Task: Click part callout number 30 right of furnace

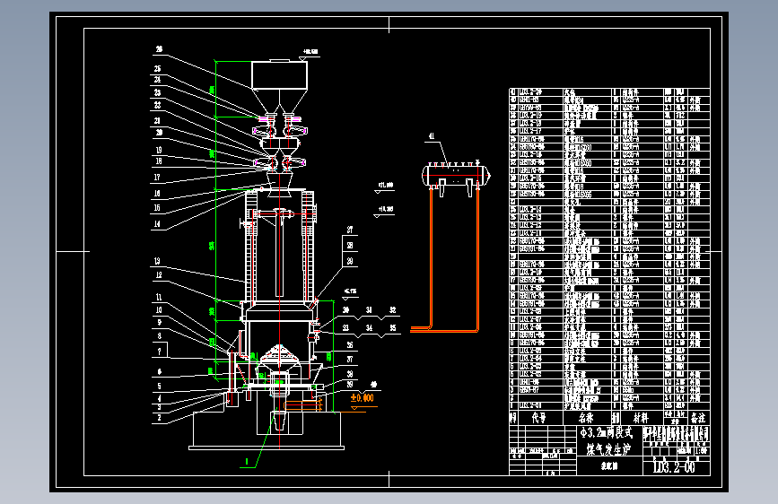Action: [x=345, y=310]
